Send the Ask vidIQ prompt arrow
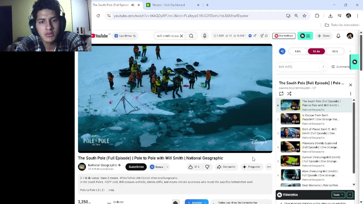Viewport: 363px width, 204px height. click(323, 67)
